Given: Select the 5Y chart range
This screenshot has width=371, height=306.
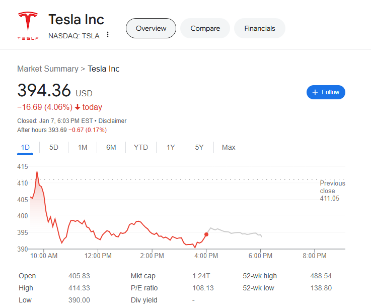Looking at the screenshot, I should [x=199, y=147].
